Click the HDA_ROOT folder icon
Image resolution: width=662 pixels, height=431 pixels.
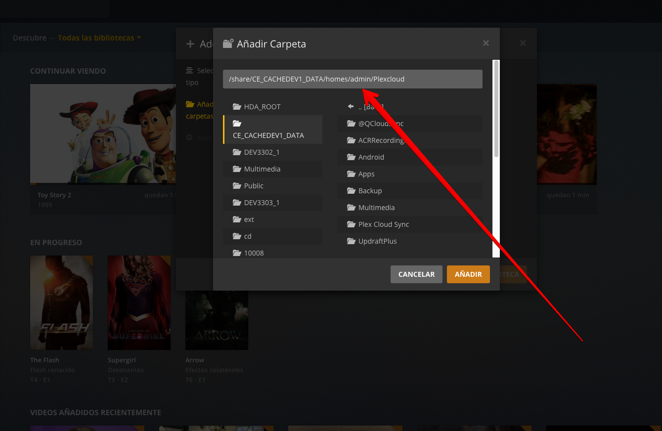pyautogui.click(x=237, y=107)
